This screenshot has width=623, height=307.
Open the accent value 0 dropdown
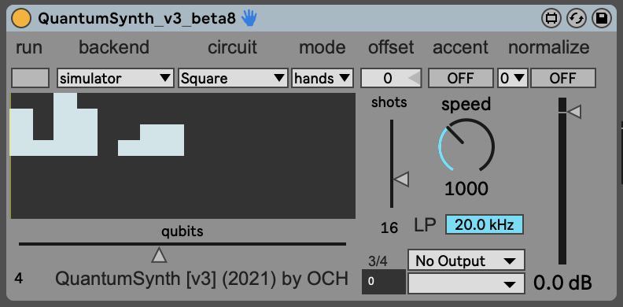point(513,78)
